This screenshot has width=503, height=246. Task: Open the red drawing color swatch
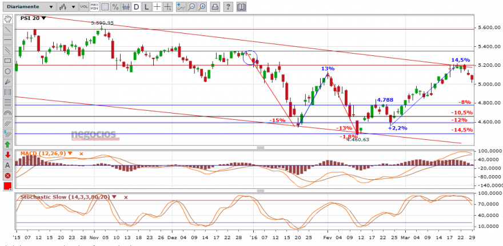point(7,185)
